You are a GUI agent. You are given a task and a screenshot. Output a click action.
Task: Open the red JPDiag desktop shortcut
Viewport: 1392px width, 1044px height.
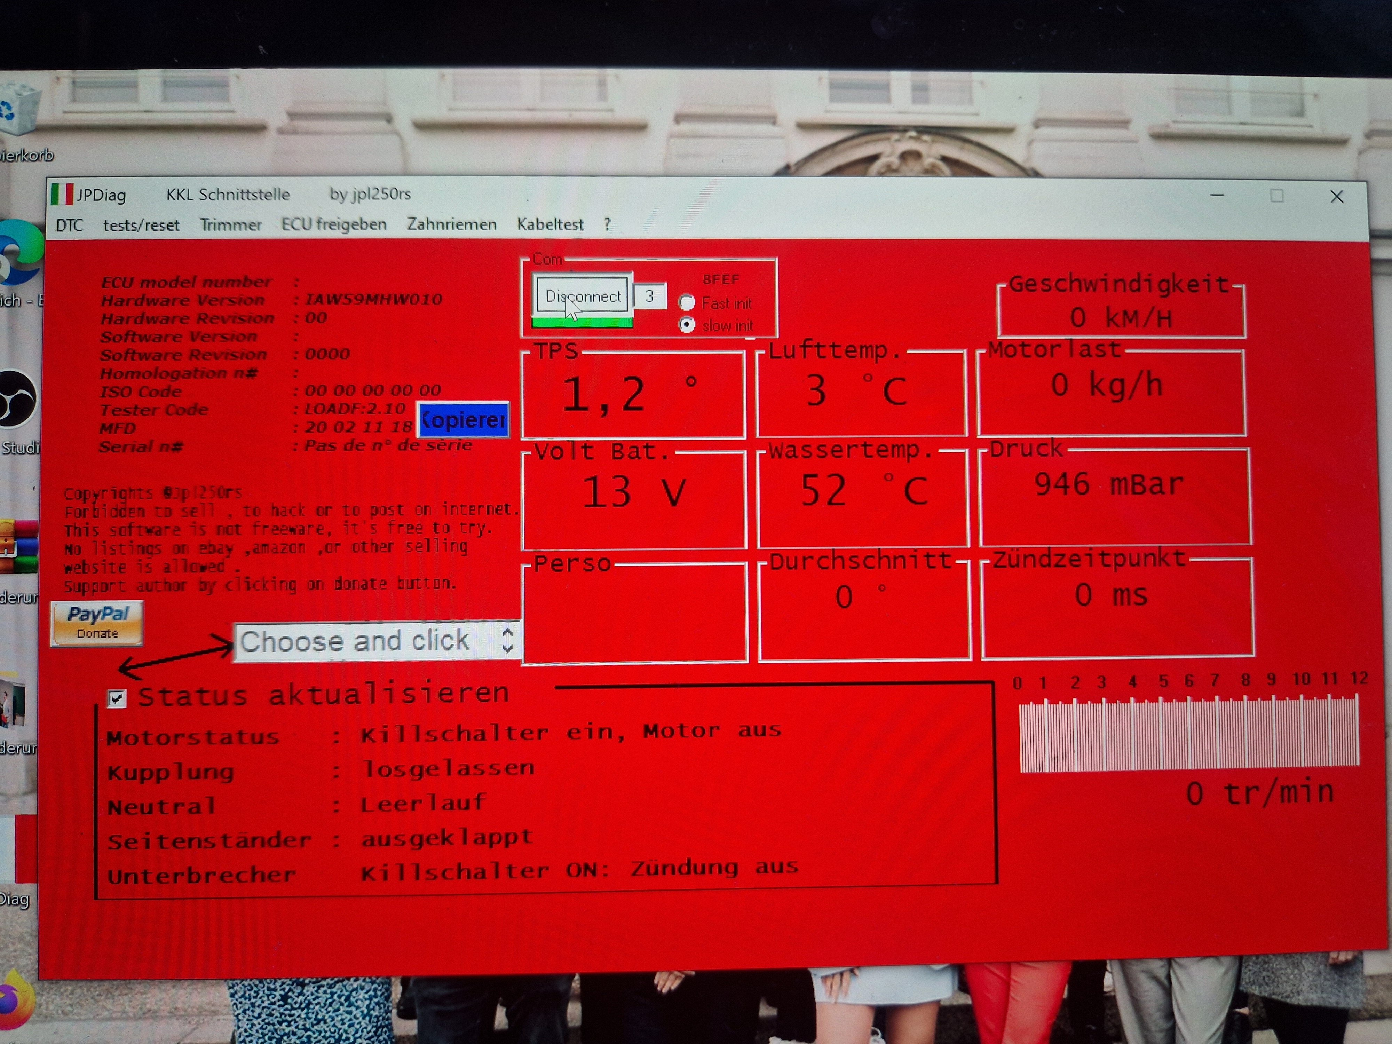pyautogui.click(x=22, y=849)
